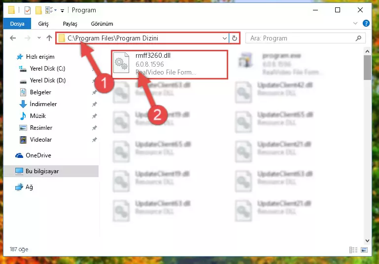Image resolution: width=379 pixels, height=264 pixels.
Task: Click the 187 öğe status bar text
Action: (19, 249)
